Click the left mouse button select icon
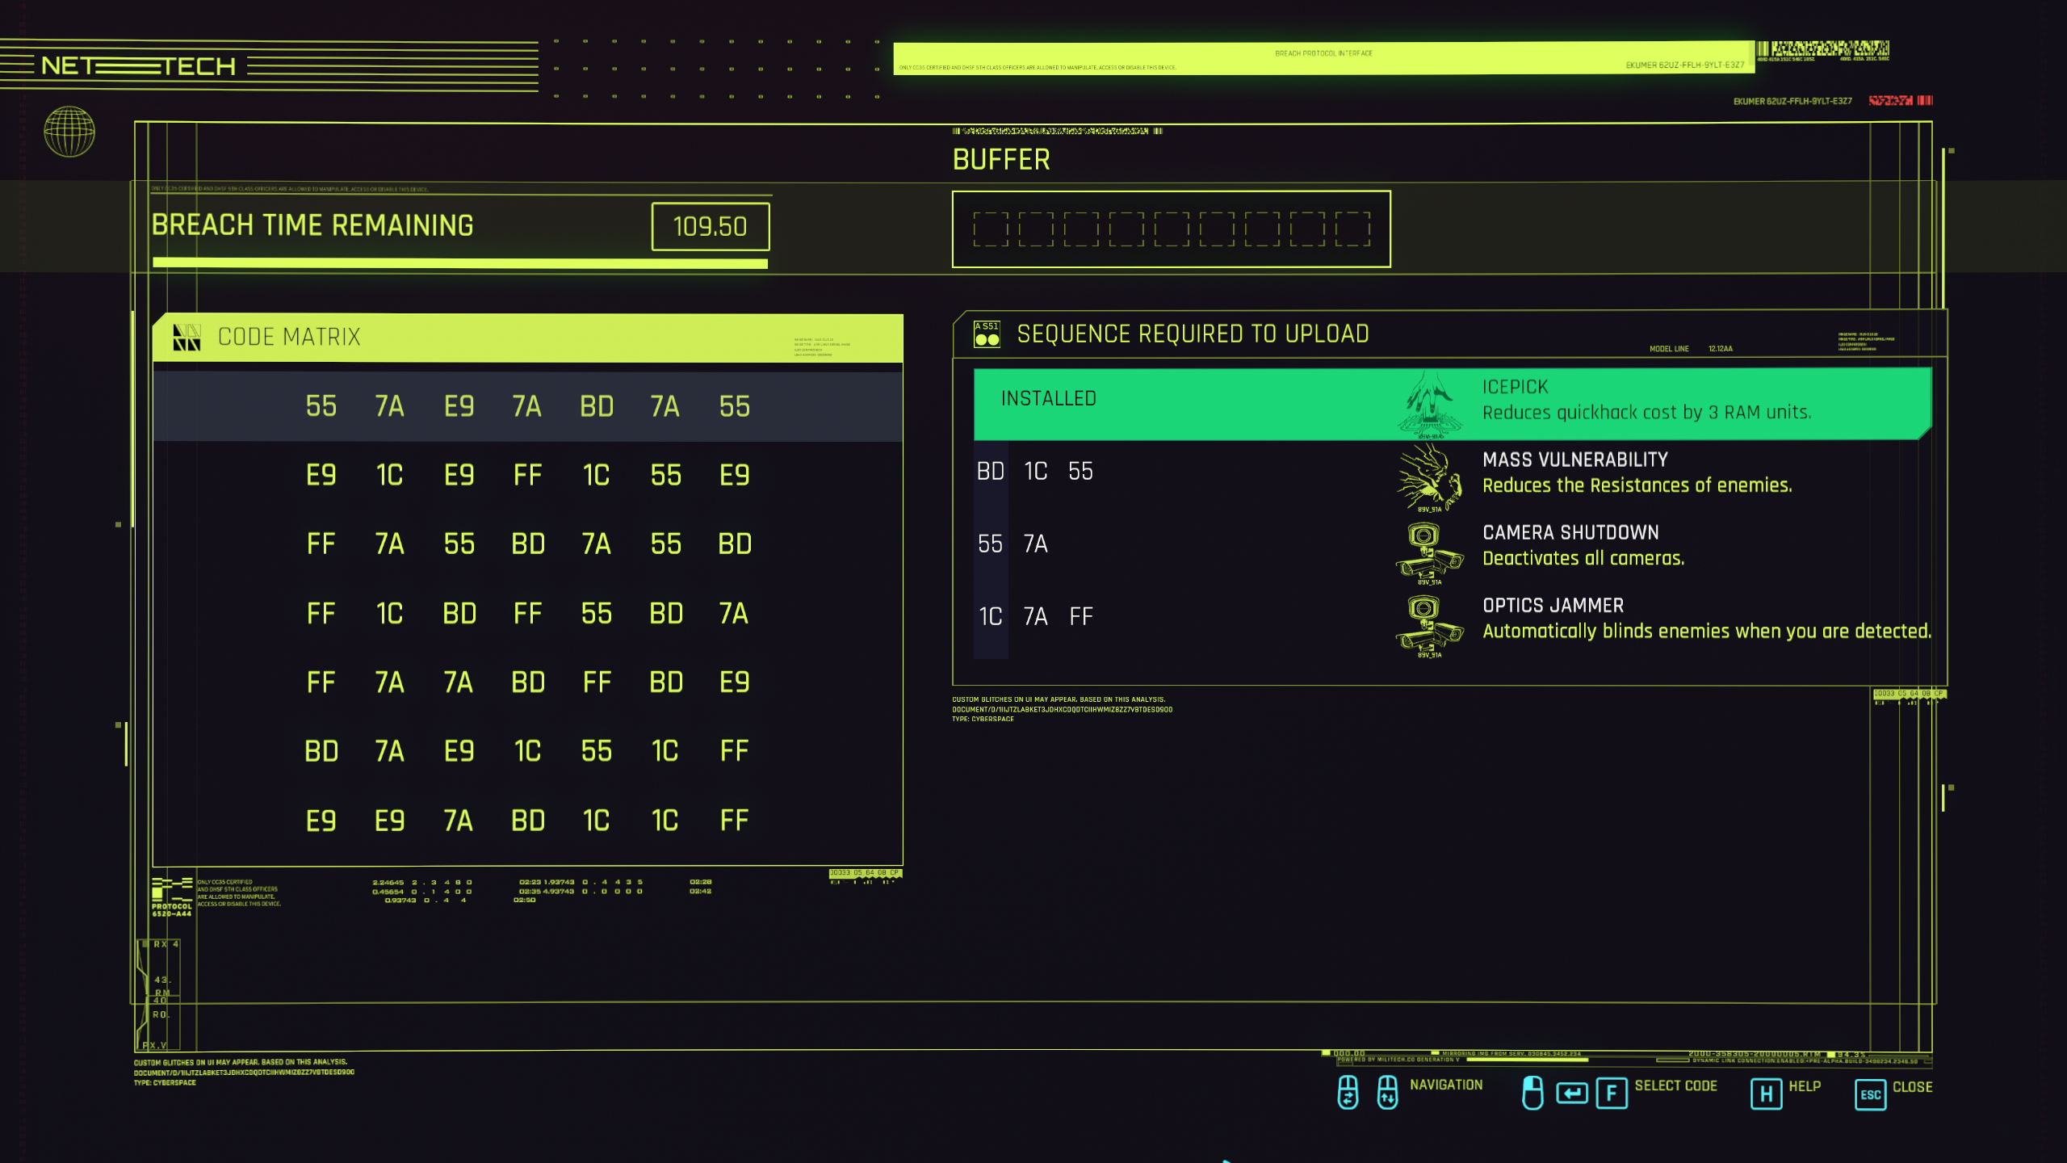The image size is (2067, 1163). point(1532,1093)
